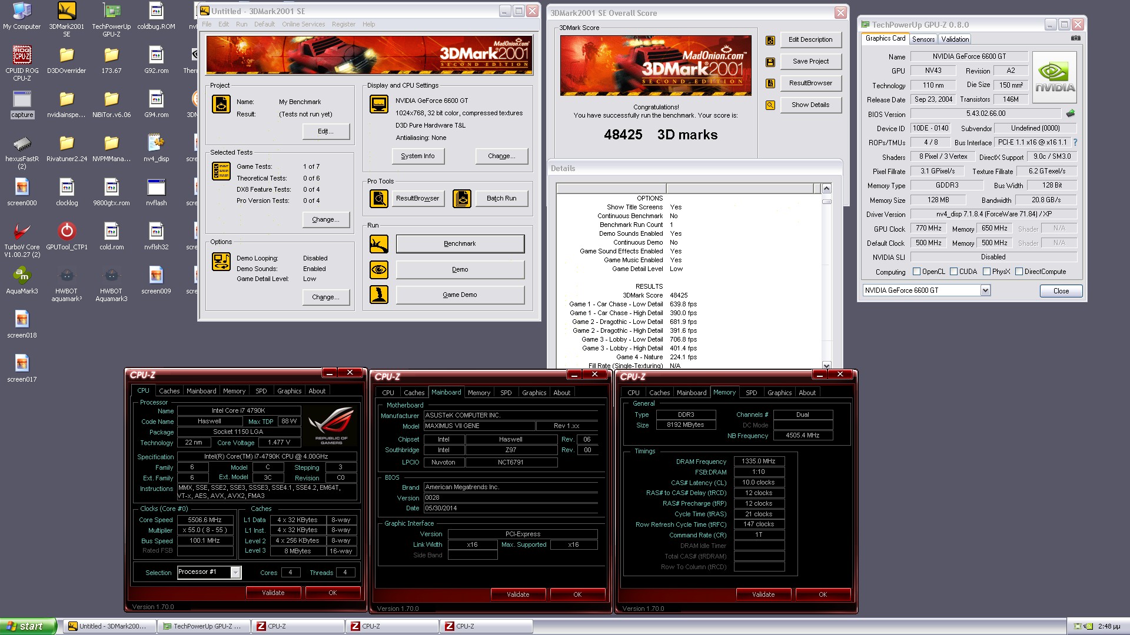Screen dimensions: 1130x635
Task: Open the CPUID ROG CPU-Z desktop icon
Action: tap(22, 63)
